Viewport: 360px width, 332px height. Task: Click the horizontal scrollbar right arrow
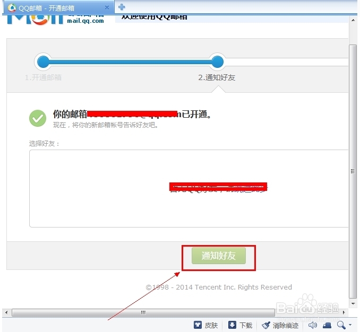(x=344, y=312)
